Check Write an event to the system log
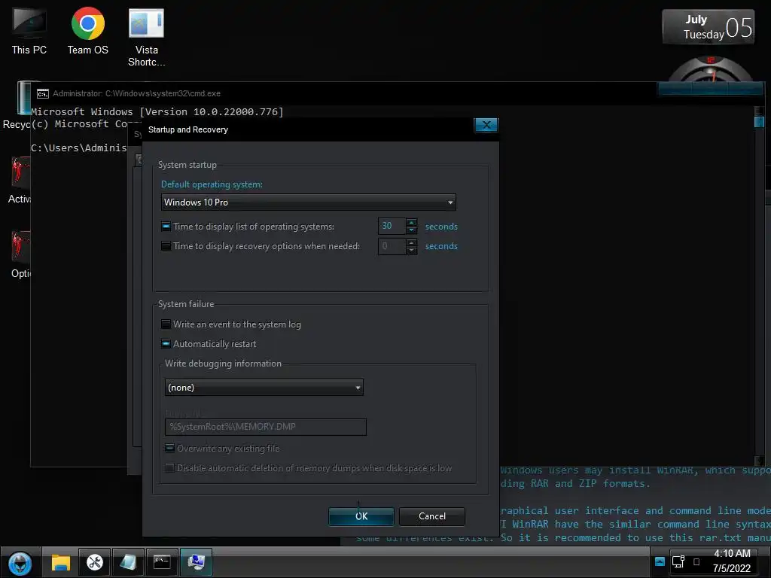This screenshot has width=771, height=578. point(166,324)
